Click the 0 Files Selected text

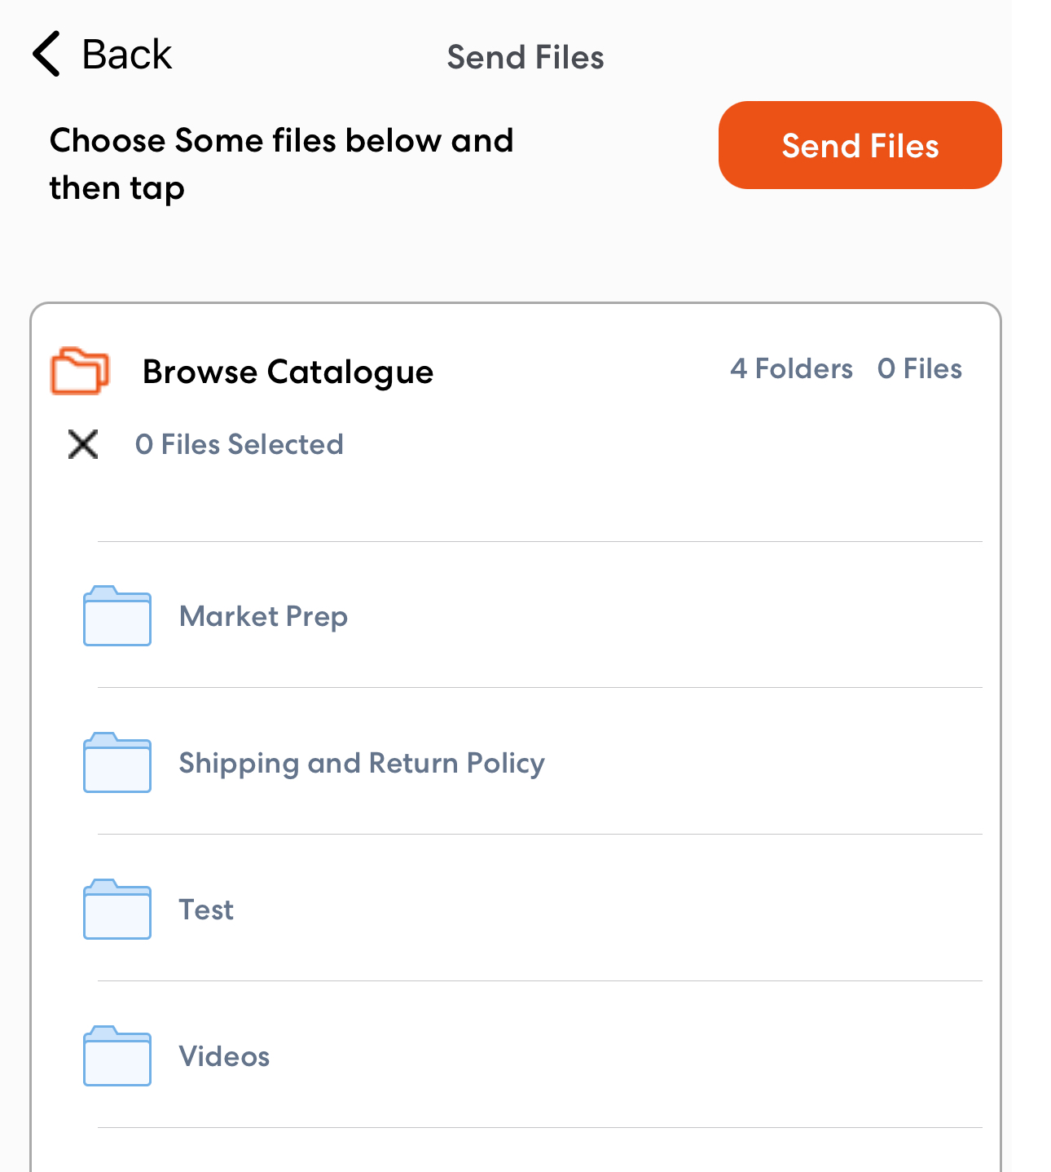point(240,444)
